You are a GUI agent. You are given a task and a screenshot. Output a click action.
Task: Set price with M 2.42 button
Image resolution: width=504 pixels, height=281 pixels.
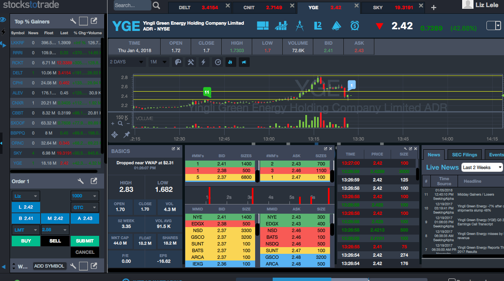[55, 218]
